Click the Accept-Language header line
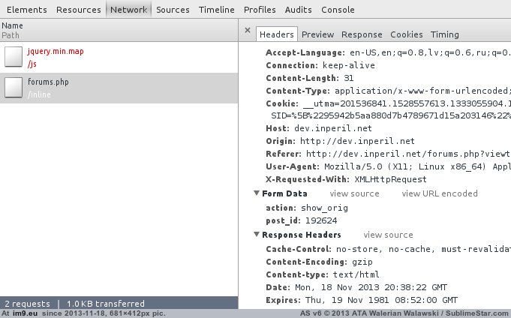Viewport: 511px width, 318px height. pos(388,52)
